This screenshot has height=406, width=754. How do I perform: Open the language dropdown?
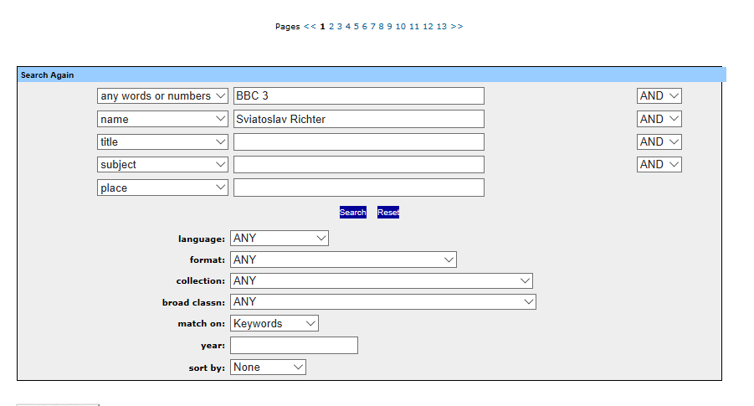(x=280, y=238)
